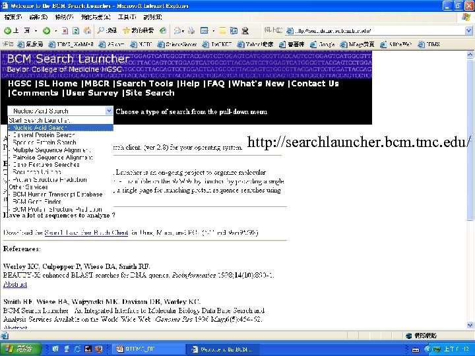
Task: Open the File (F) menu
Action: tap(13, 17)
